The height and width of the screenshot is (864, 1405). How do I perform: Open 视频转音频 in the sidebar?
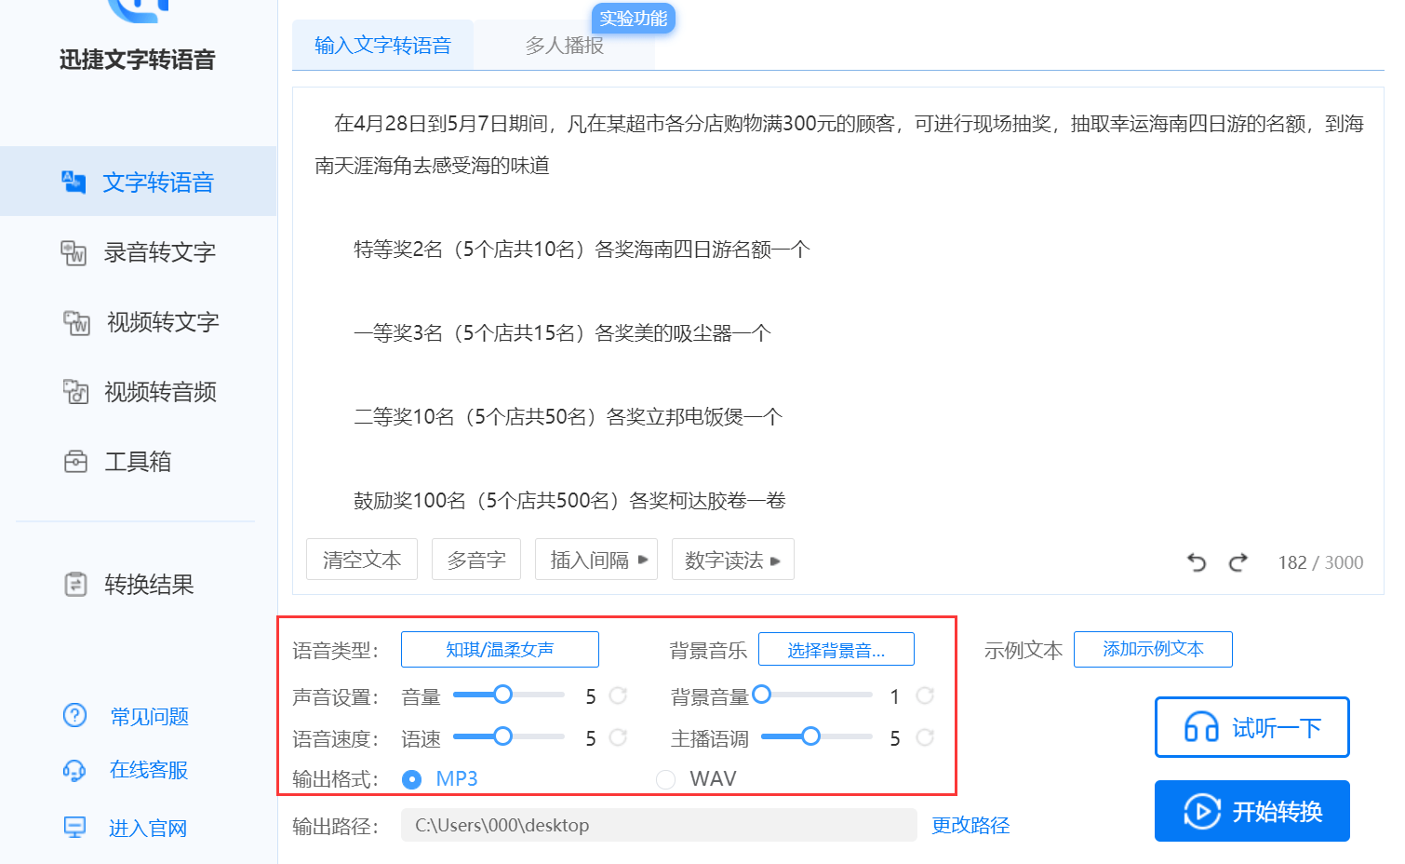point(138,392)
